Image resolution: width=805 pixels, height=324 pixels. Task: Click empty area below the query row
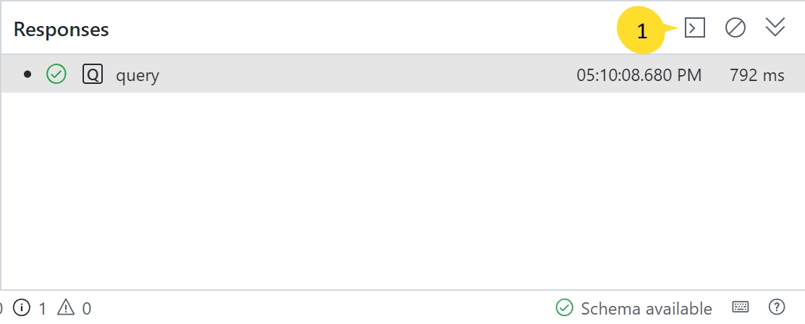[x=402, y=189]
